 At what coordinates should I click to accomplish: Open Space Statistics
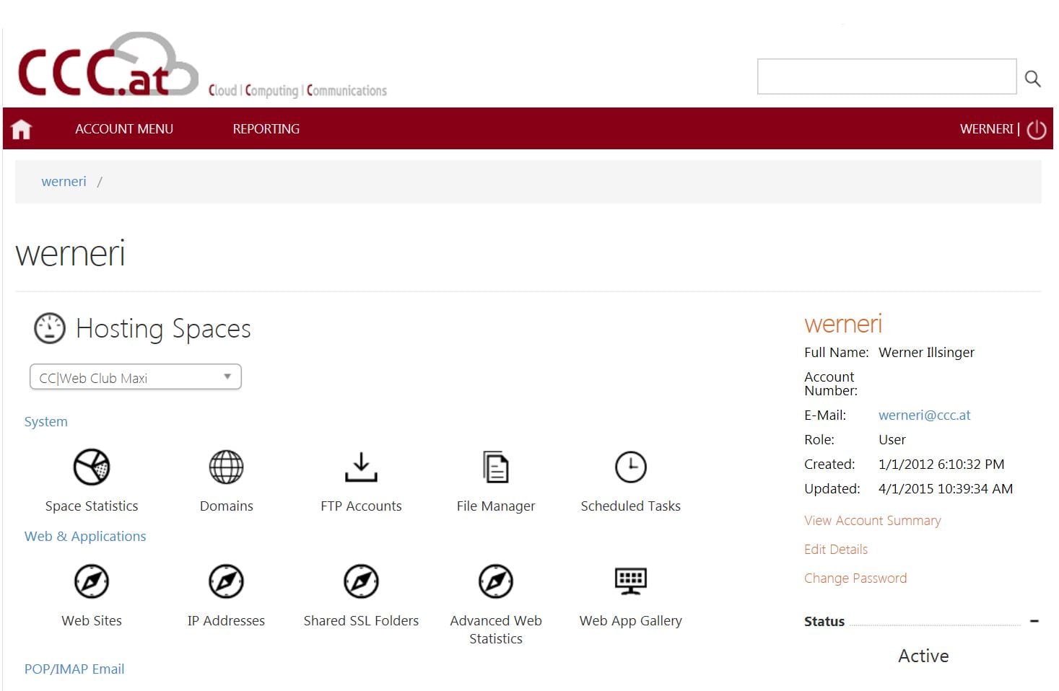[x=91, y=480]
